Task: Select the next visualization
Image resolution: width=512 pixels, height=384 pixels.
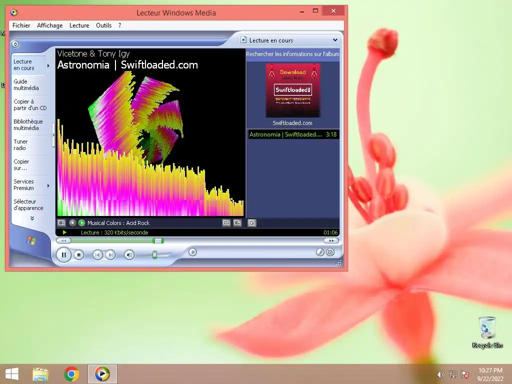Action: 81,222
